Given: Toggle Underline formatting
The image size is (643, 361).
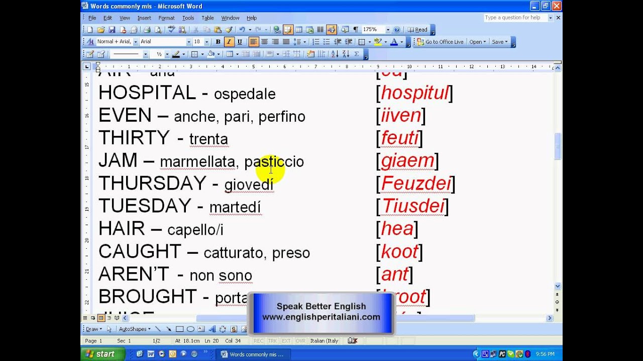Looking at the screenshot, I should pos(240,42).
